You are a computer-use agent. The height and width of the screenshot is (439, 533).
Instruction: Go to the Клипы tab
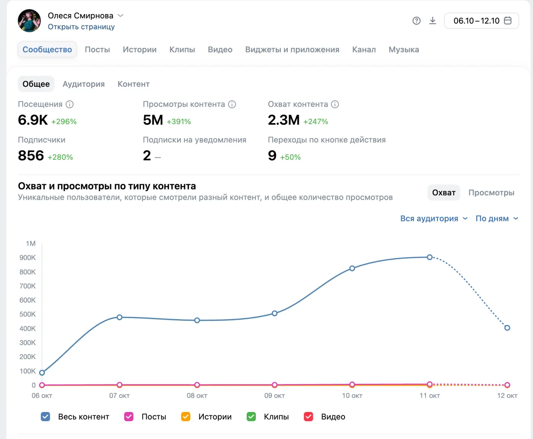pyautogui.click(x=182, y=49)
